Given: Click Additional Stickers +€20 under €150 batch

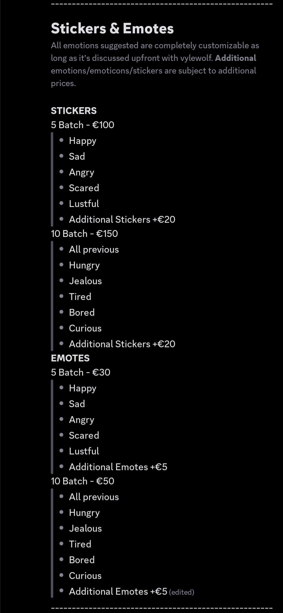Looking at the screenshot, I should pos(122,344).
